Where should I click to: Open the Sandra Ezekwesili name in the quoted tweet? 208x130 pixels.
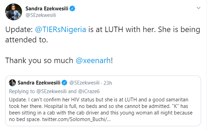39,83
